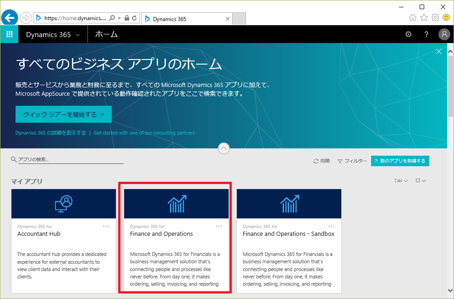Click the browser address URL field

coord(75,18)
